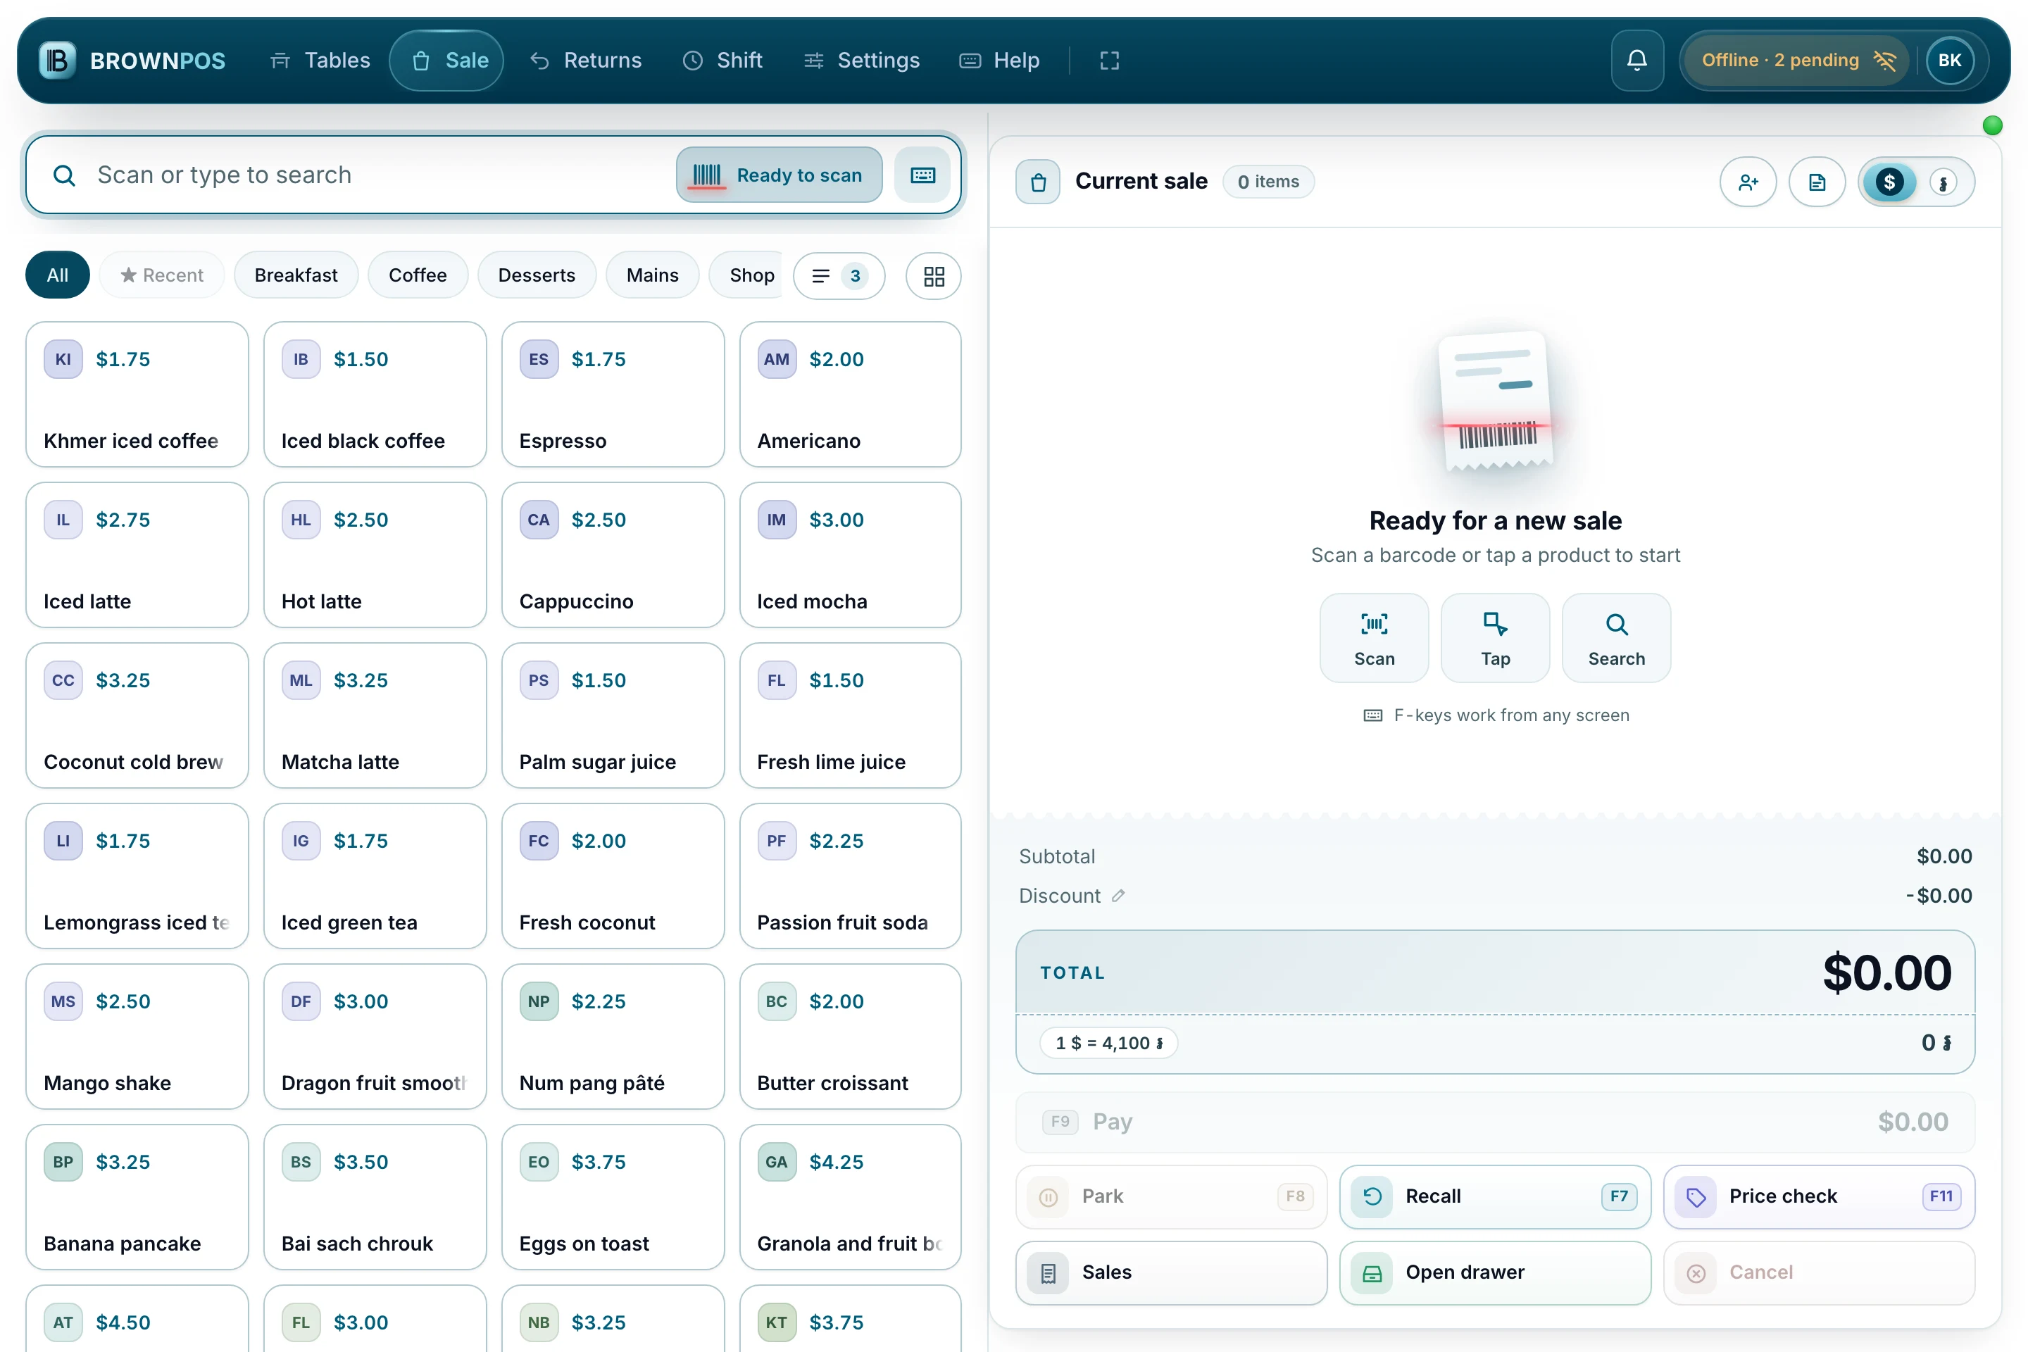Open the Help menu
Image resolution: width=2028 pixels, height=1352 pixels.
coord(999,61)
